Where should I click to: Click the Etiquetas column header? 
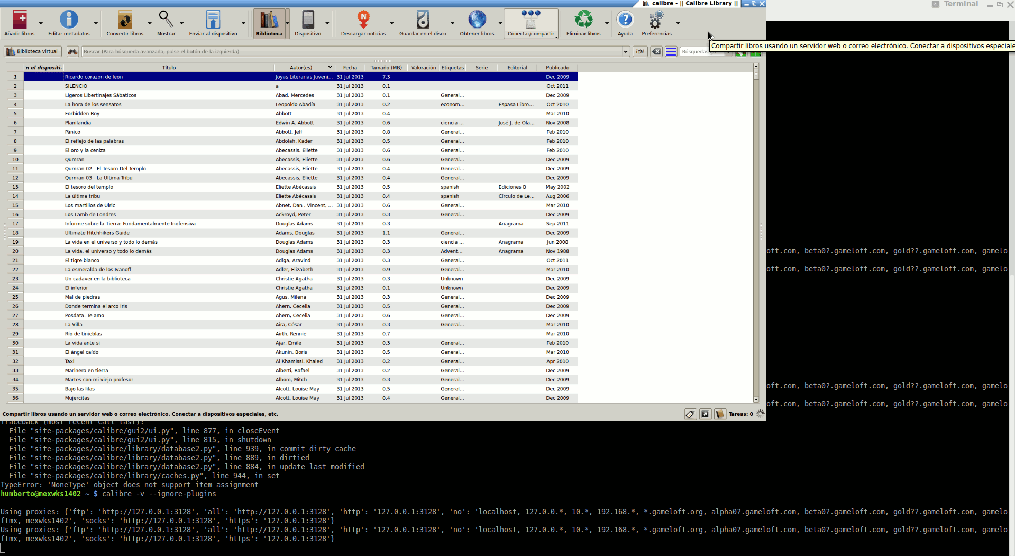tap(452, 68)
